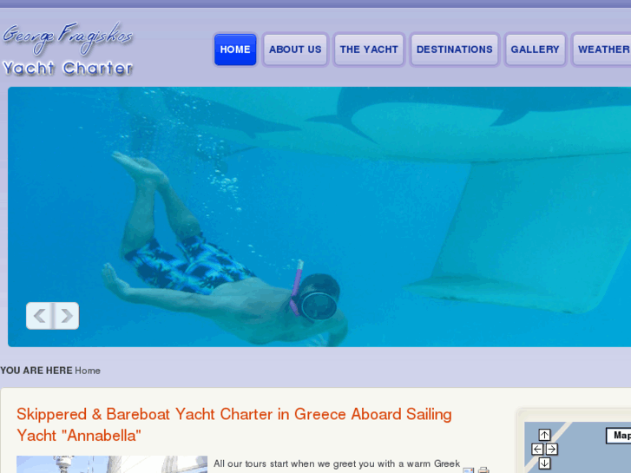Click the George Fragiskos Yacht Charter logo

[x=68, y=49]
